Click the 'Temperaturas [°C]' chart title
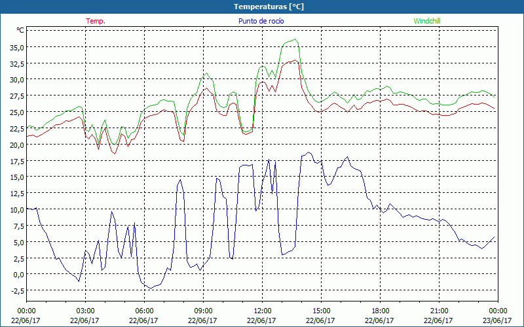Screen dimensions: 524x327 tap(269, 7)
